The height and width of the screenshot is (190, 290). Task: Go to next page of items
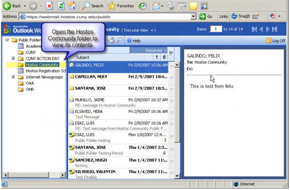[268, 29]
